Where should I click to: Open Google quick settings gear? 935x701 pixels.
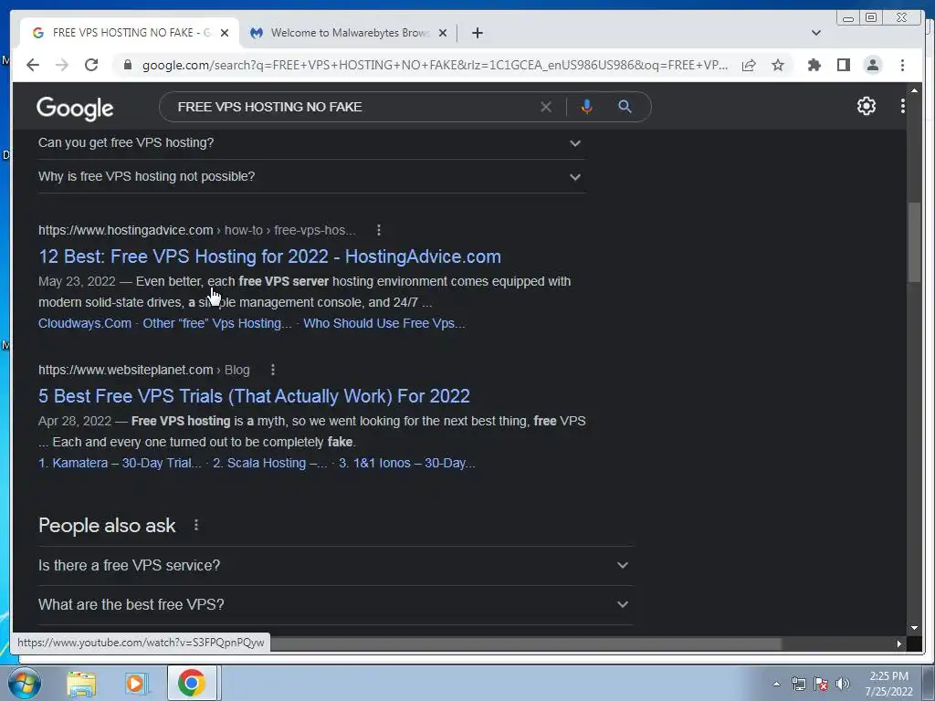(866, 106)
